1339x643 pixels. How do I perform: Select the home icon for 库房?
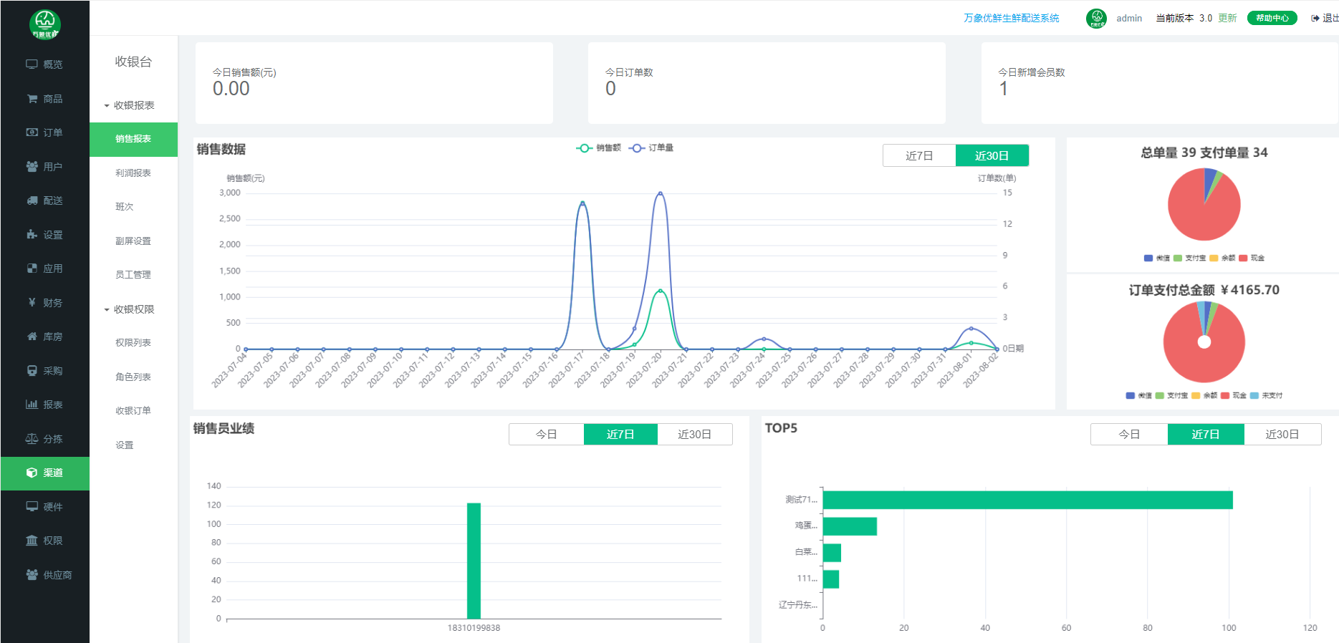(32, 337)
